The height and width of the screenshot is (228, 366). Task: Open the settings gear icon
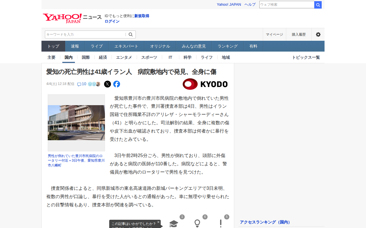(318, 34)
